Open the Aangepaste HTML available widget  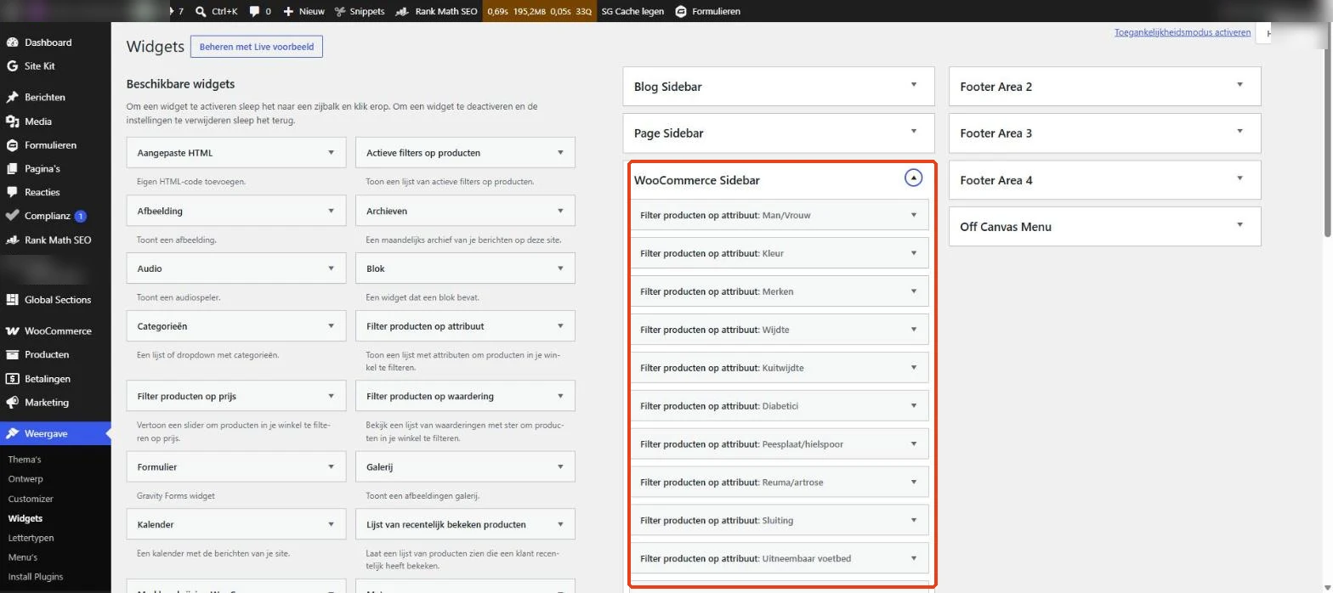236,153
